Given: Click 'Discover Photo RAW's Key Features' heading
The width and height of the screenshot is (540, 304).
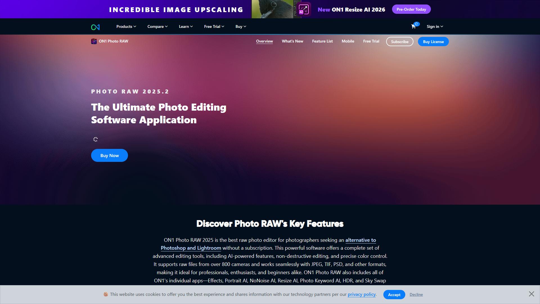Looking at the screenshot, I should [270, 223].
